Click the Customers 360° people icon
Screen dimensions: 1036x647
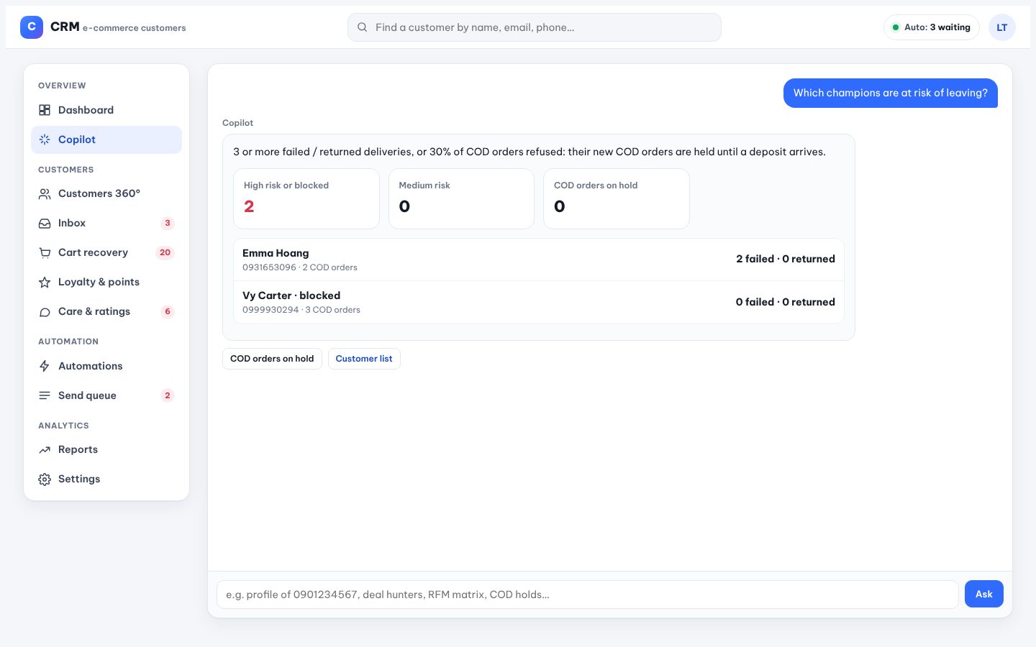45,193
